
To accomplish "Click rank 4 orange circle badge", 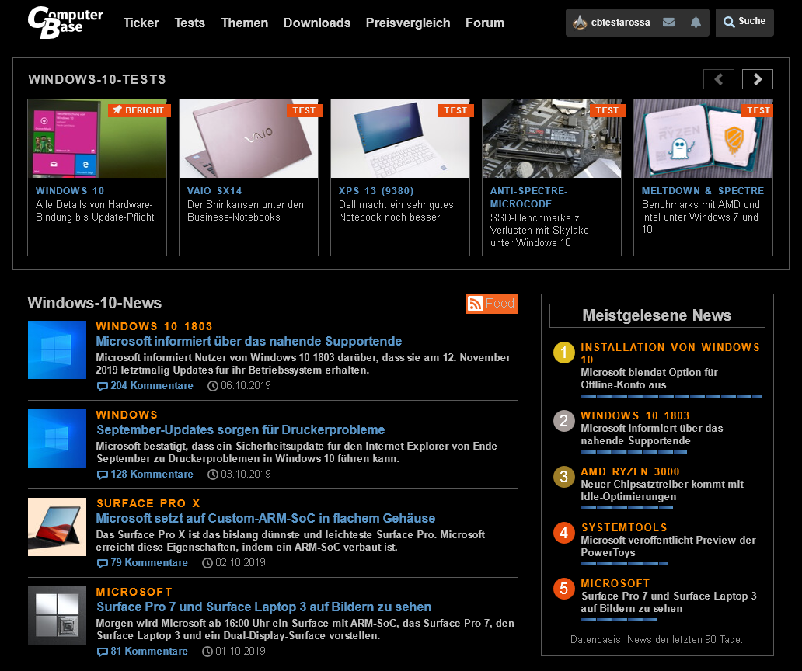I will point(564,533).
